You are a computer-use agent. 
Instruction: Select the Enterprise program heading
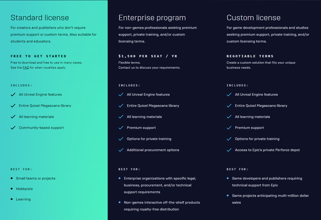tap(152, 18)
